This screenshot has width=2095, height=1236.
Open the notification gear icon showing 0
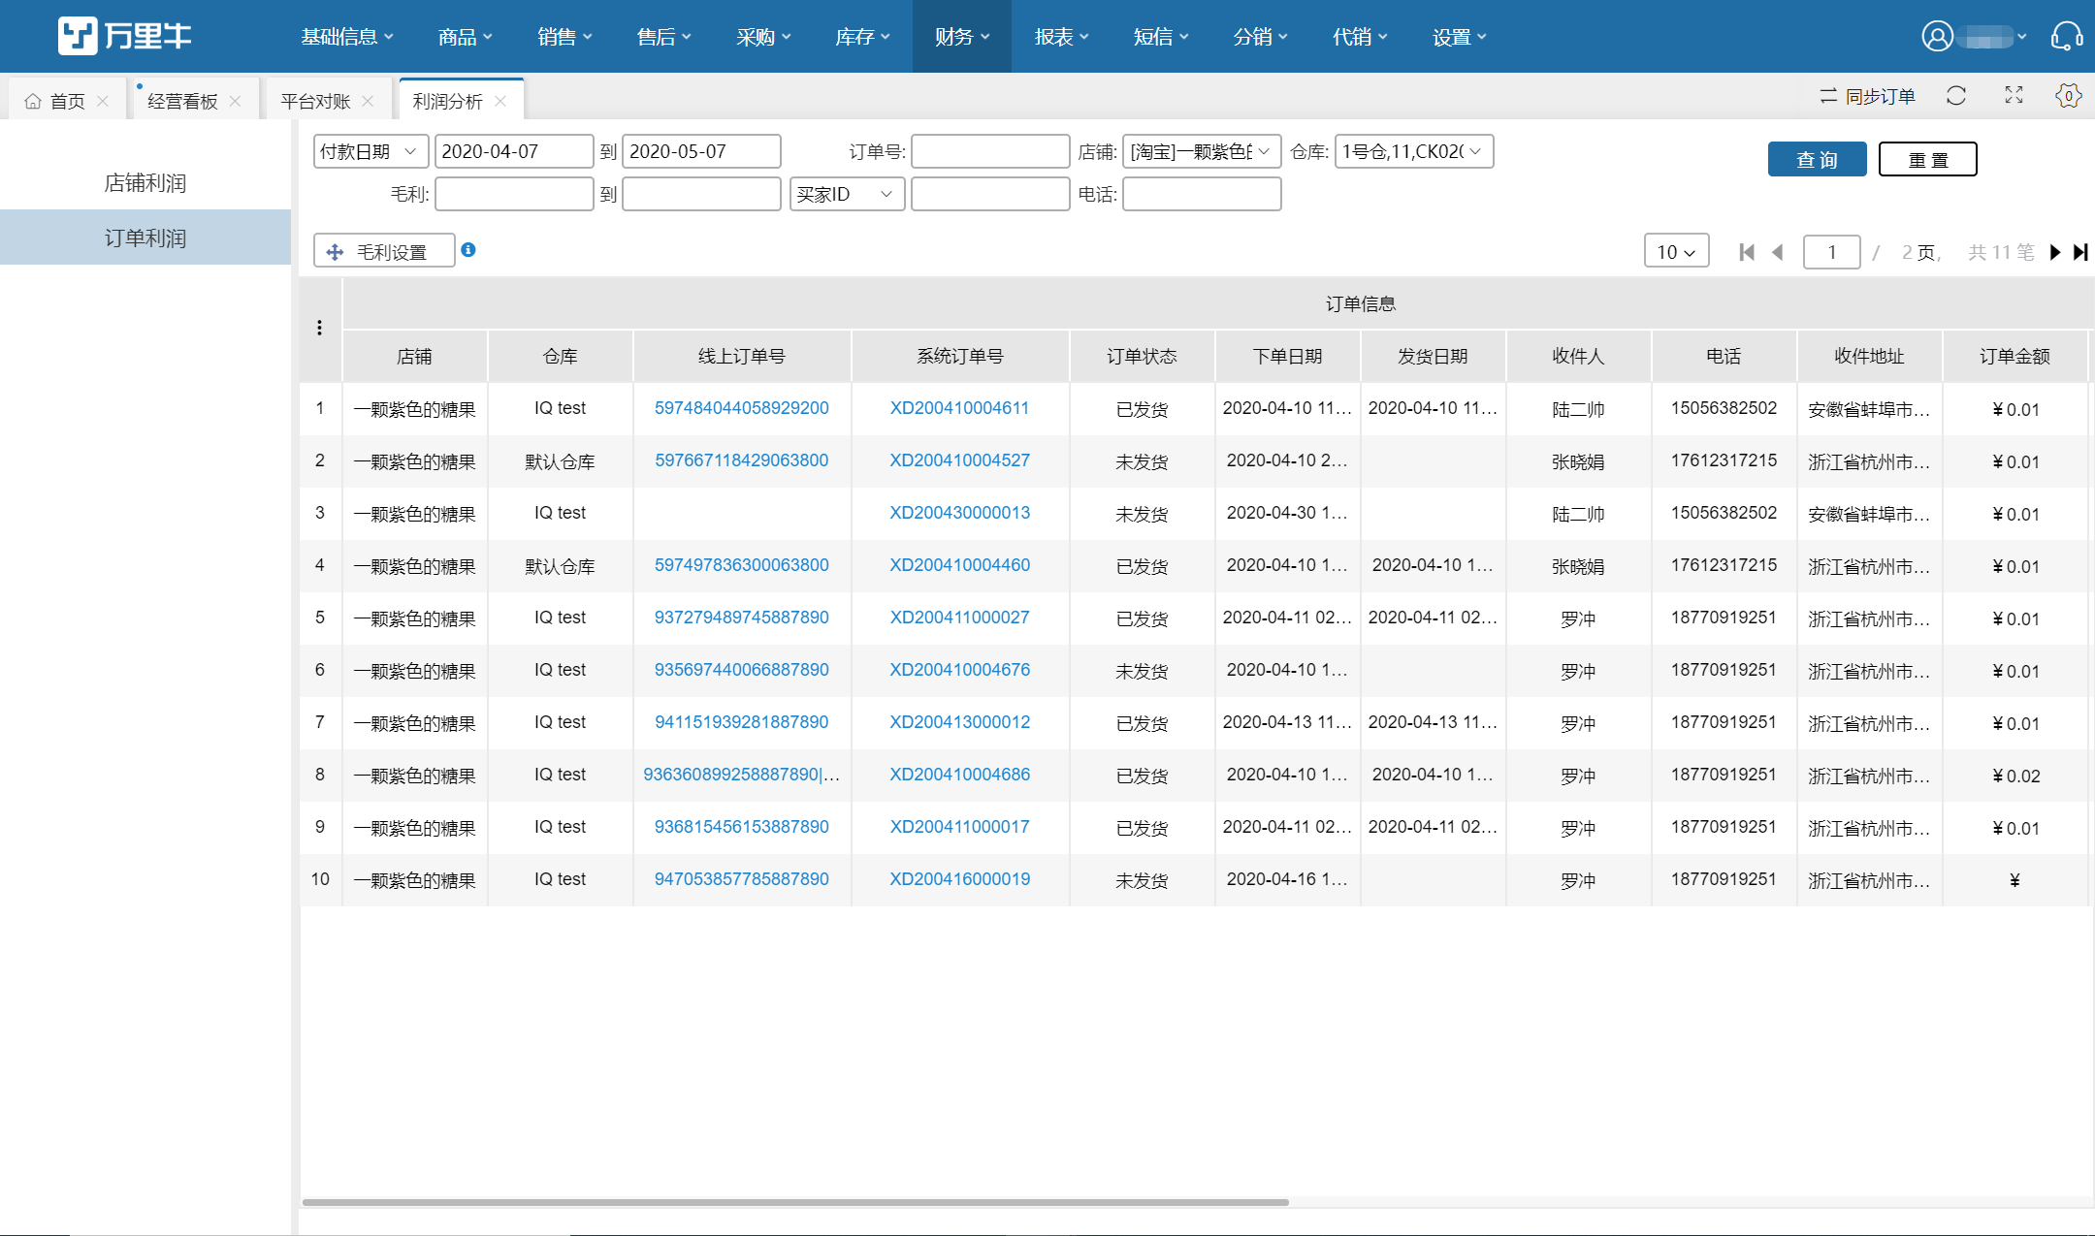coord(2068,95)
